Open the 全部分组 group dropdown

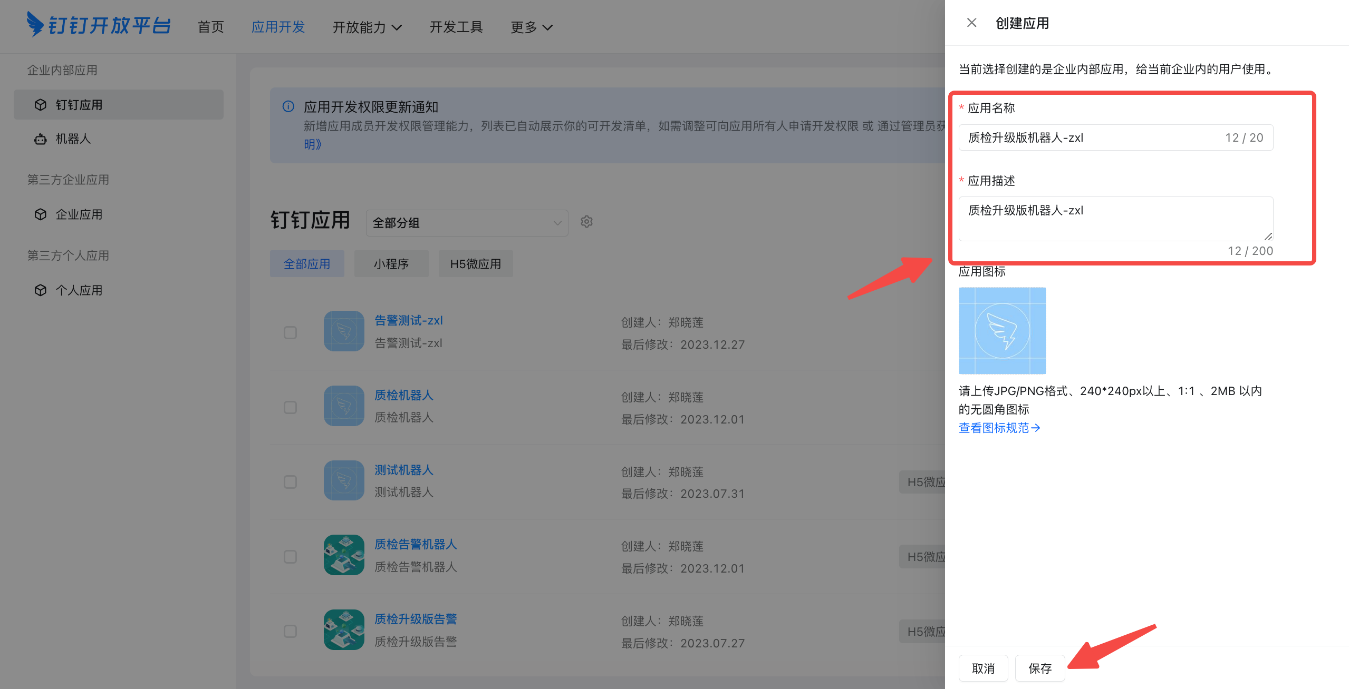(467, 223)
